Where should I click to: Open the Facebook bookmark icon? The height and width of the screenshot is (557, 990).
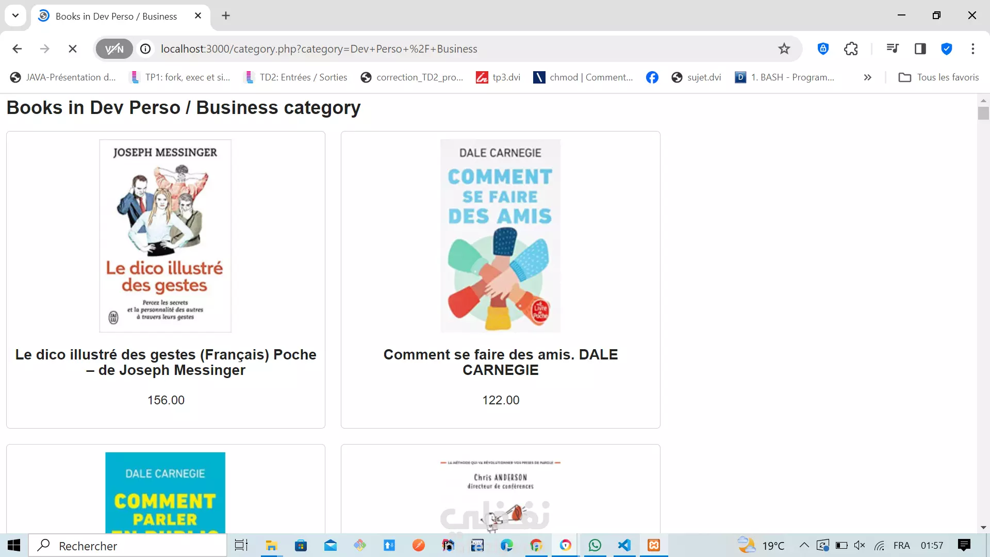coord(652,77)
